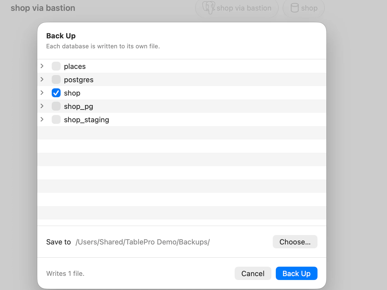
Task: Click the PostgreSQL elephant icon in toolbar
Action: pyautogui.click(x=209, y=7)
